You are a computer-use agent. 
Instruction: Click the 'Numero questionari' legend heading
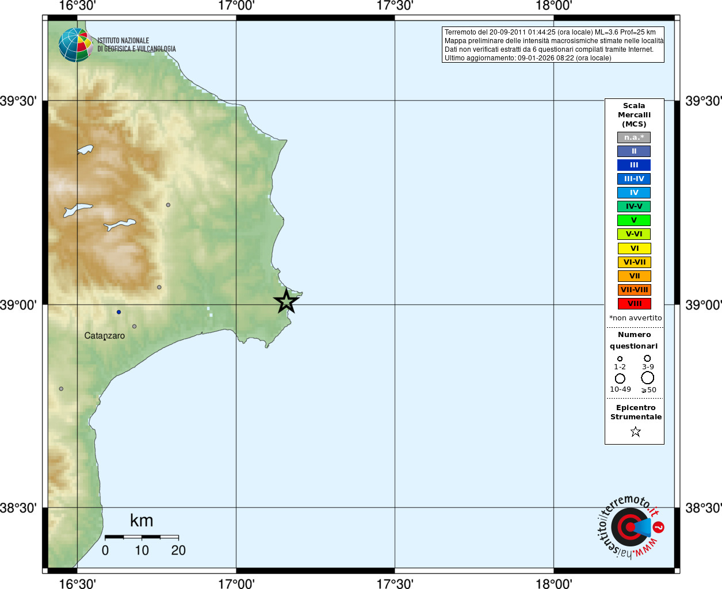[634, 341]
